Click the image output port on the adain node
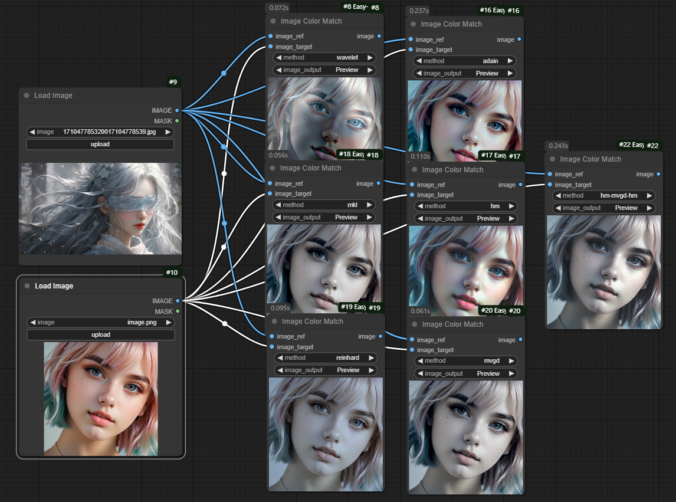The width and height of the screenshot is (676, 502). click(519, 40)
